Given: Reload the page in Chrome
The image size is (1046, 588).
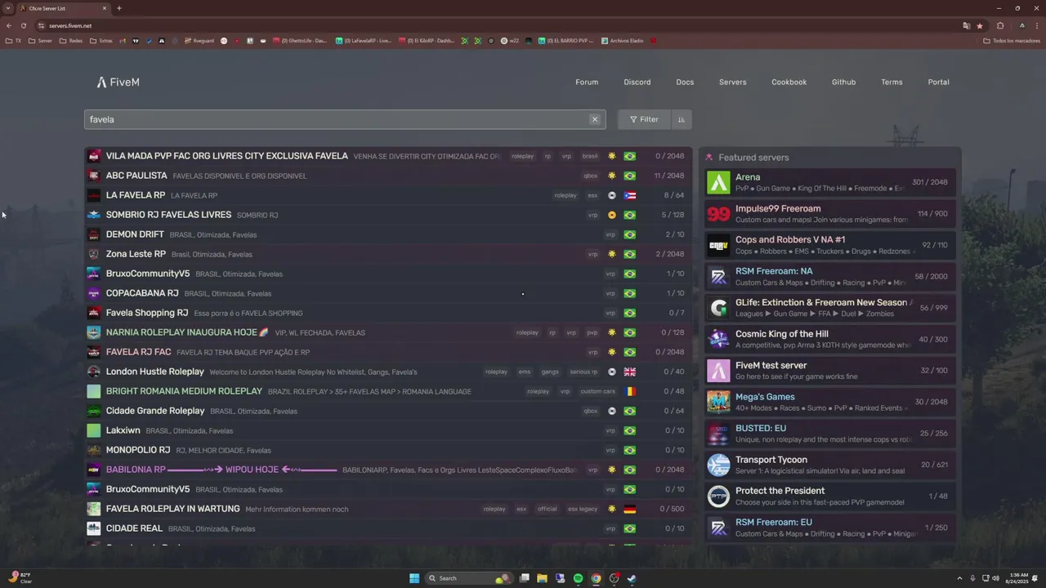Looking at the screenshot, I should [24, 25].
